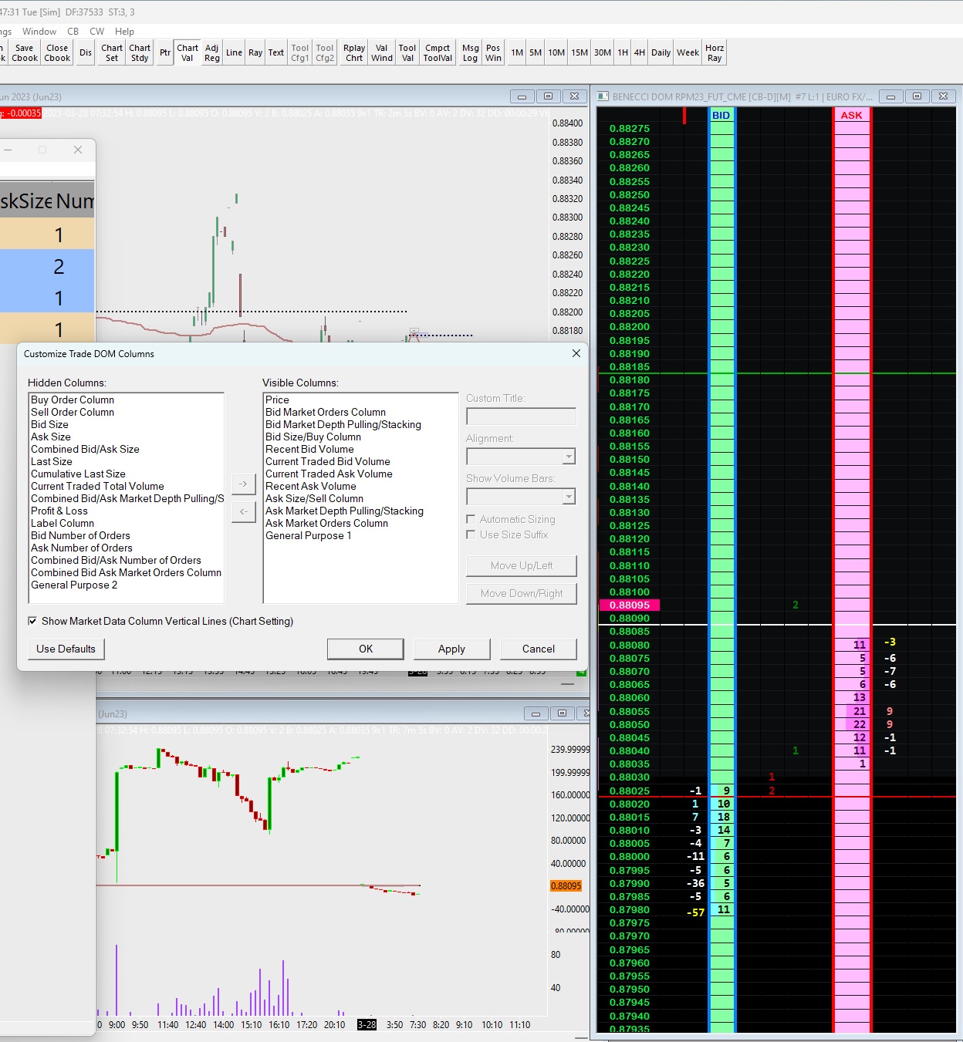Click the Use Defaults button
Viewport: 963px width, 1042px height.
click(66, 649)
